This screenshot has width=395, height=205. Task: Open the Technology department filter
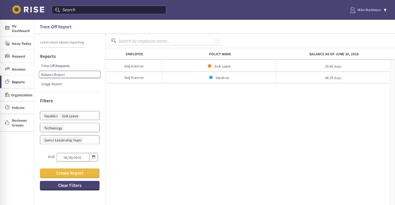point(70,128)
